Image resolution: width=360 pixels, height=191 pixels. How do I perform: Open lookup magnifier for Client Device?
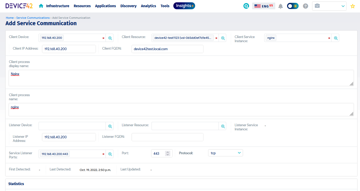point(110,38)
